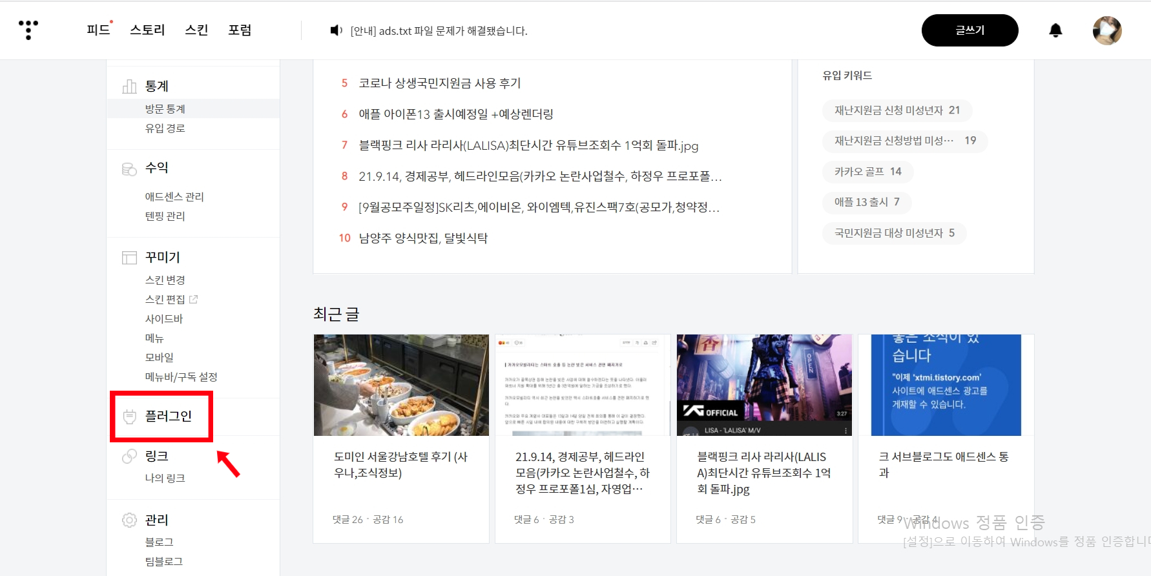Click keyword 국민지원금 대상 미성년자

[x=895, y=233]
